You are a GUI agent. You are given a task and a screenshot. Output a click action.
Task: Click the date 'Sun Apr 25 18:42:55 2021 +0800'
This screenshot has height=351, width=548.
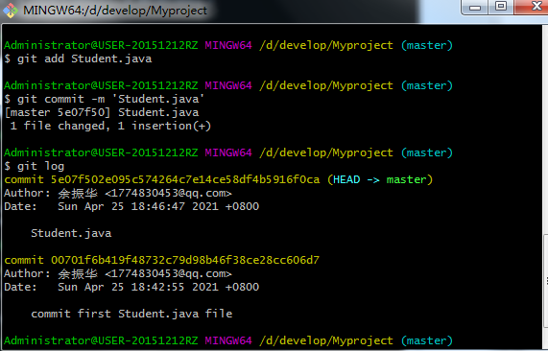click(158, 287)
